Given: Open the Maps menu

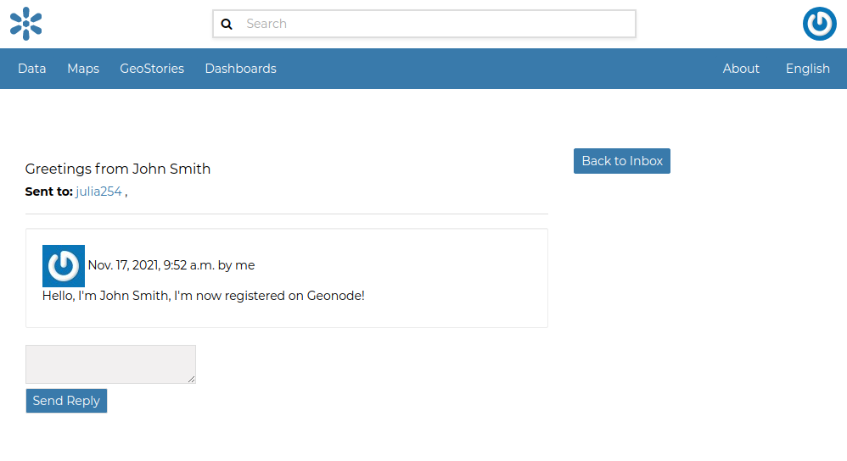Looking at the screenshot, I should (x=83, y=69).
